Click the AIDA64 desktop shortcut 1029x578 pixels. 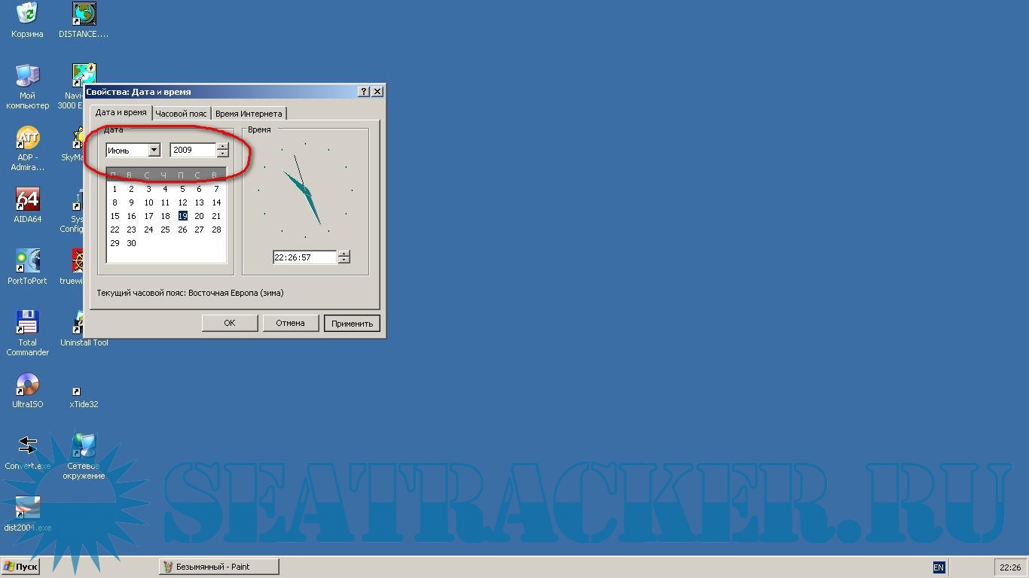pos(27,200)
